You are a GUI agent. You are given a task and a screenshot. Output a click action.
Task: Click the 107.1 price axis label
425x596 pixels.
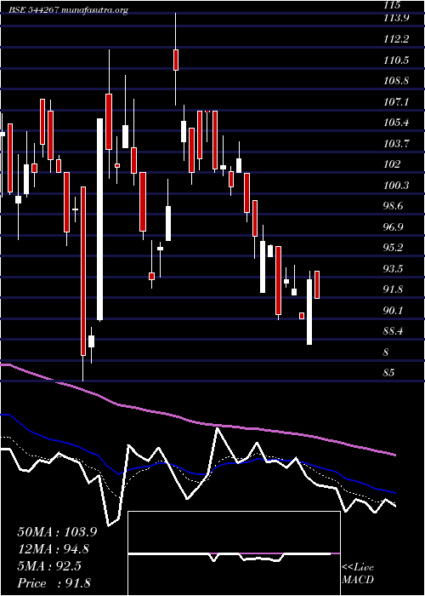pyautogui.click(x=396, y=101)
